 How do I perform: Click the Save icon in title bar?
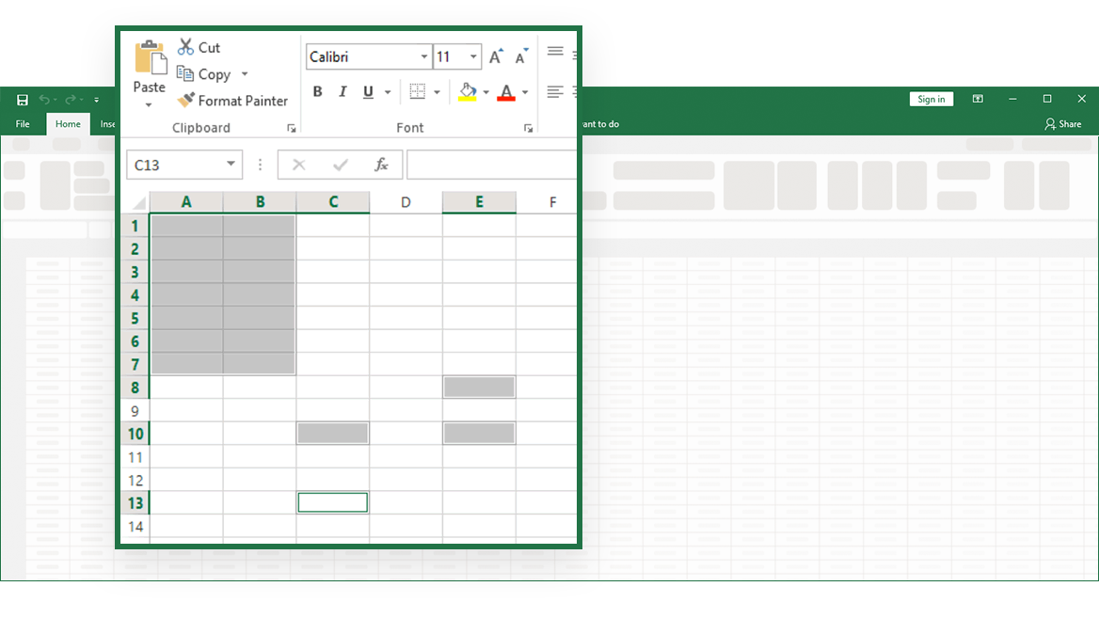coord(23,100)
